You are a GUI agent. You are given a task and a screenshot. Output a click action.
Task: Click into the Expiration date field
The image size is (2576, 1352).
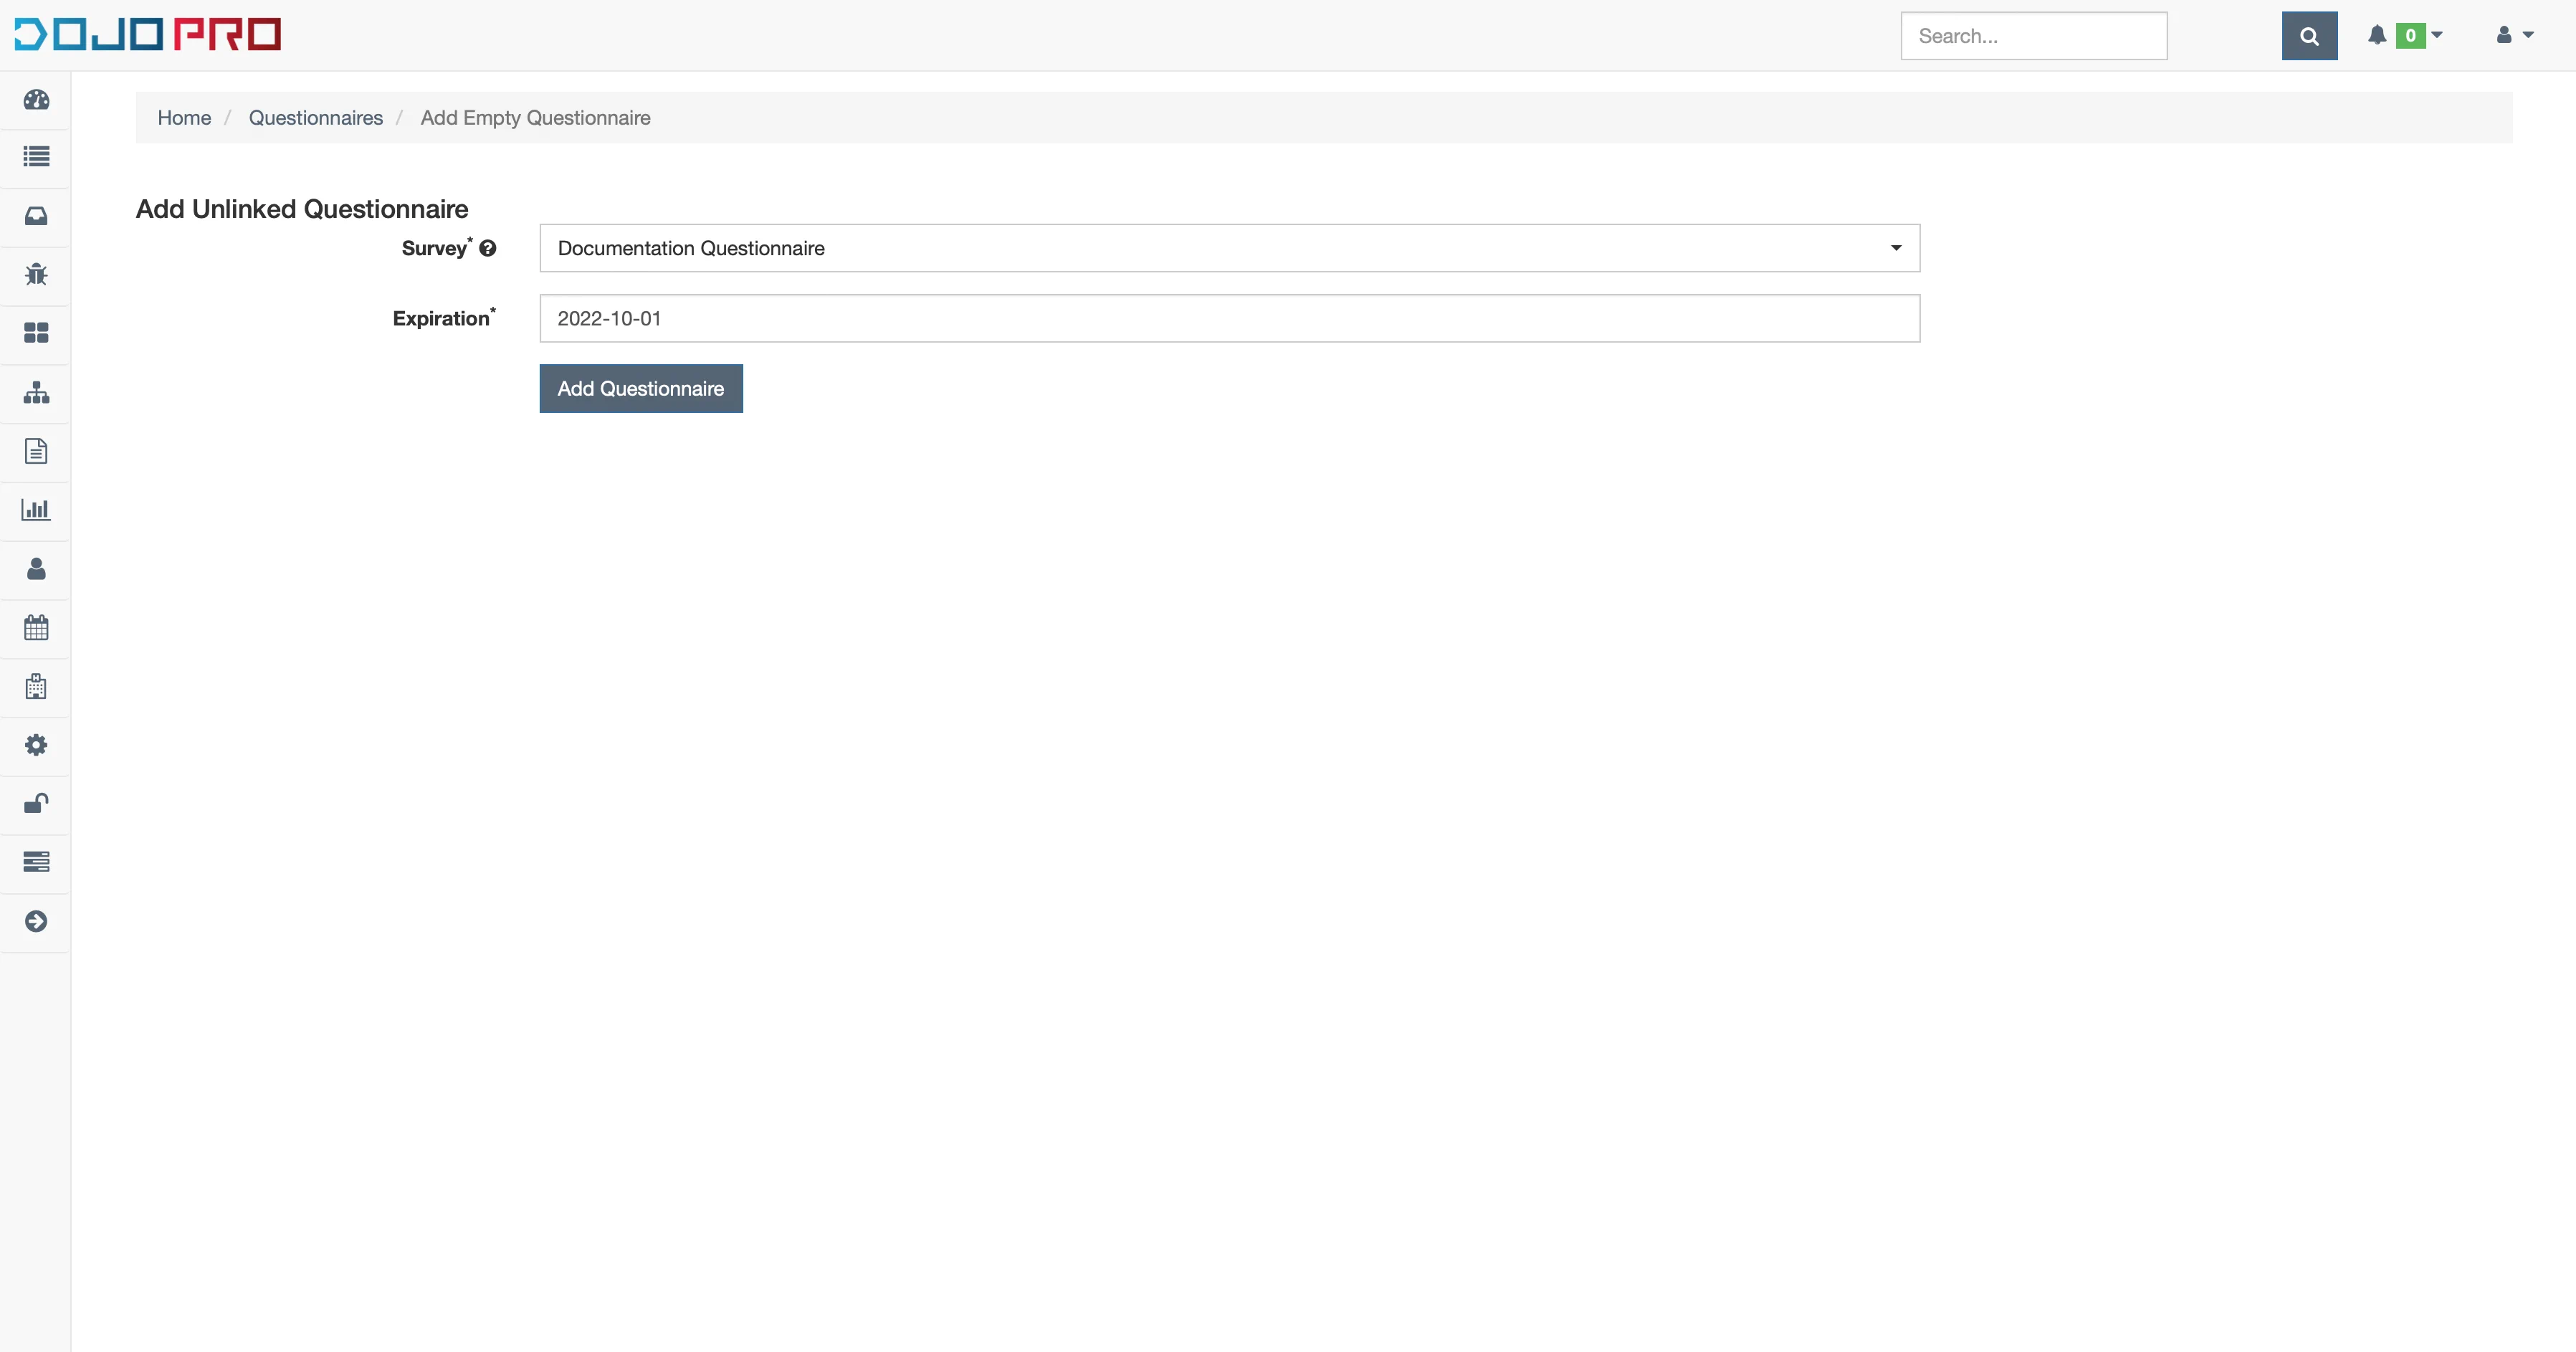pos(1229,318)
